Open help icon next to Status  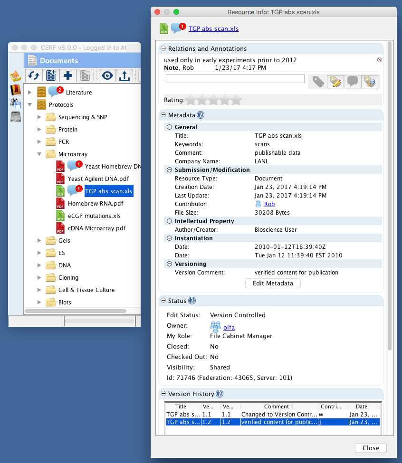192,301
